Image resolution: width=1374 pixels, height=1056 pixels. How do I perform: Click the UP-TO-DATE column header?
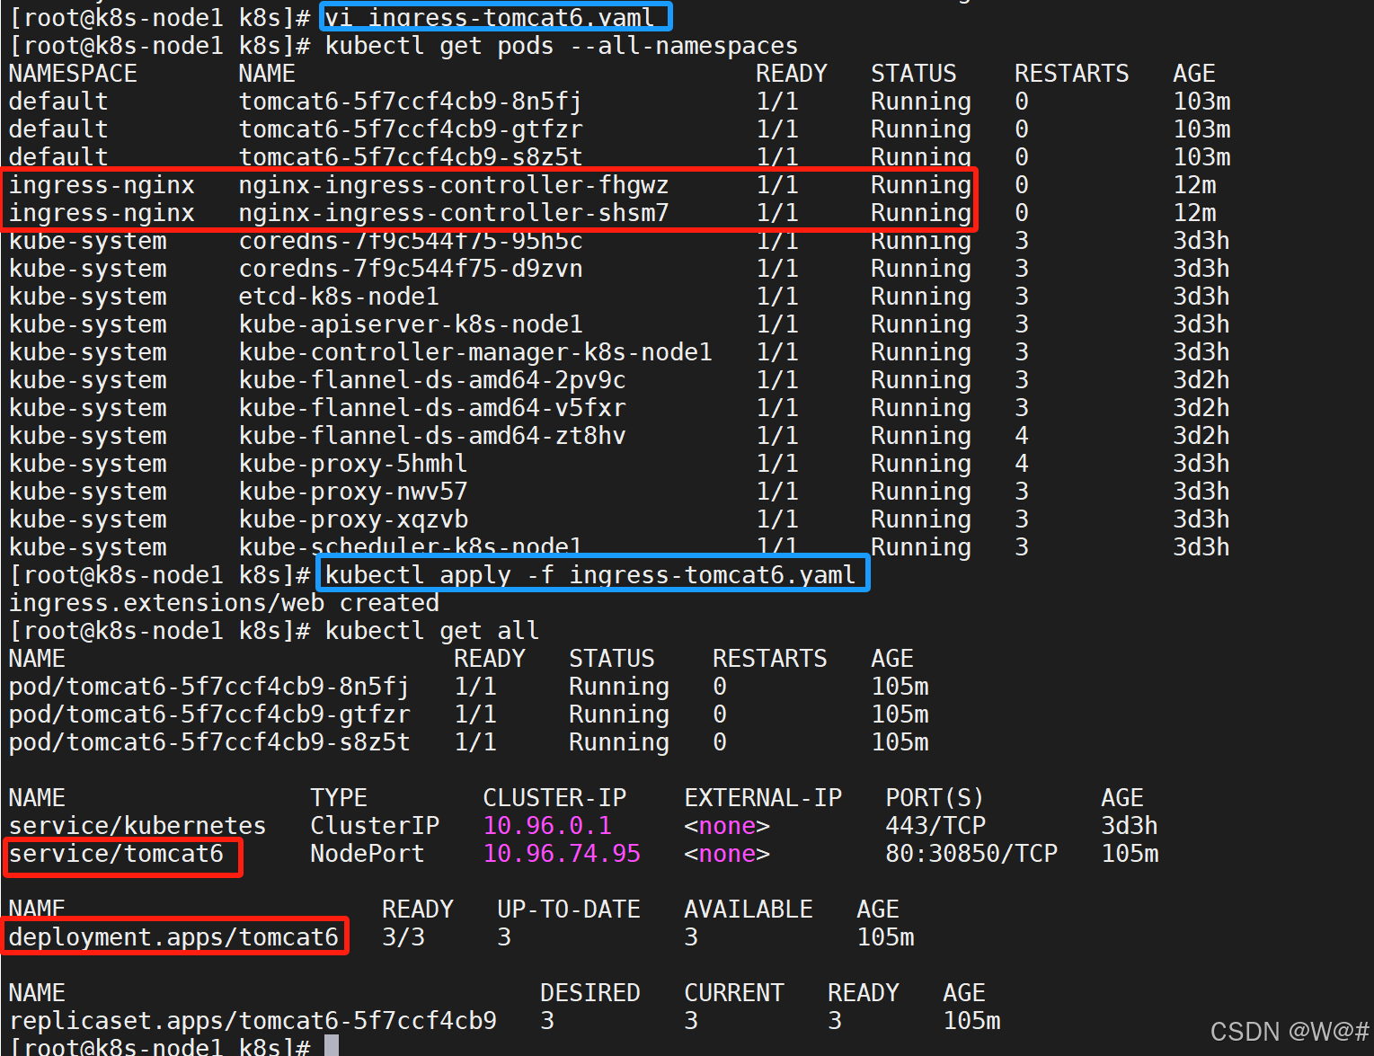(569, 910)
